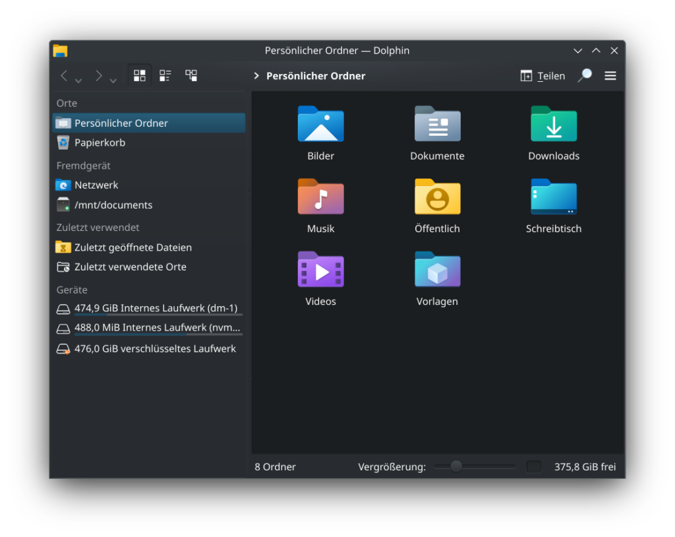Expand the breadcrumb path chevron
675x537 pixels.
pos(256,76)
